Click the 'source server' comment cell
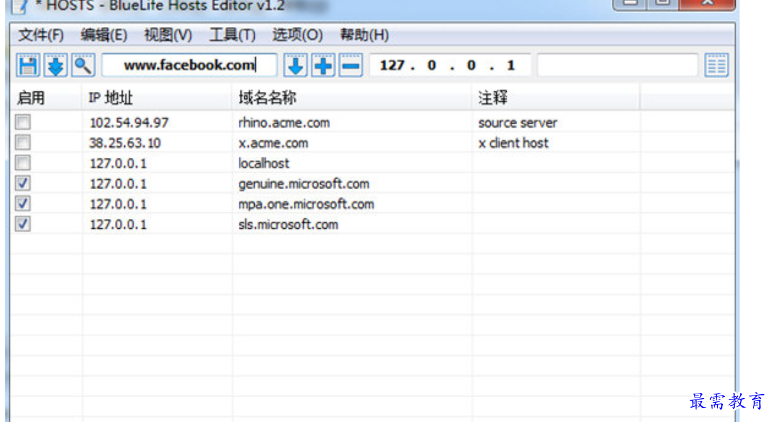Screen dimensions: 770x422 517,123
